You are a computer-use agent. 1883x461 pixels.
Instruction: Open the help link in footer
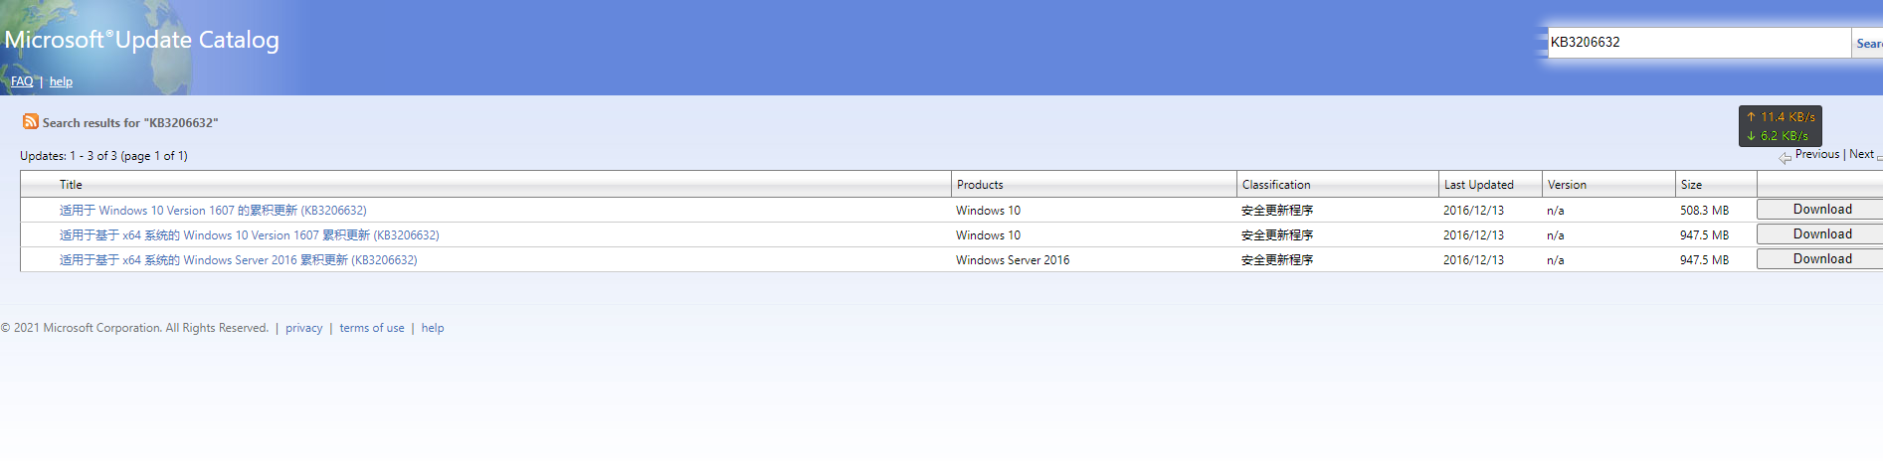coord(433,328)
